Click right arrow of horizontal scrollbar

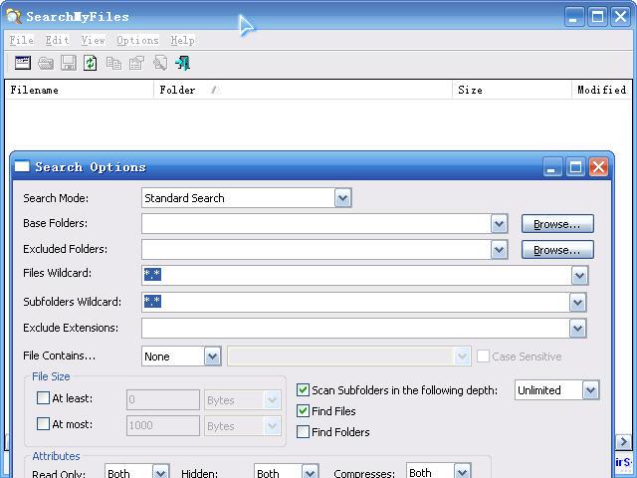coord(623,441)
